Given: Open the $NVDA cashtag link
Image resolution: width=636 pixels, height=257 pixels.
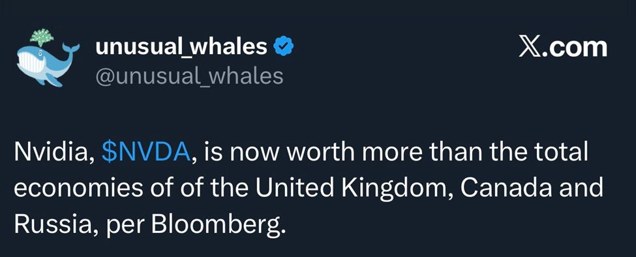Looking at the screenshot, I should pos(146,152).
